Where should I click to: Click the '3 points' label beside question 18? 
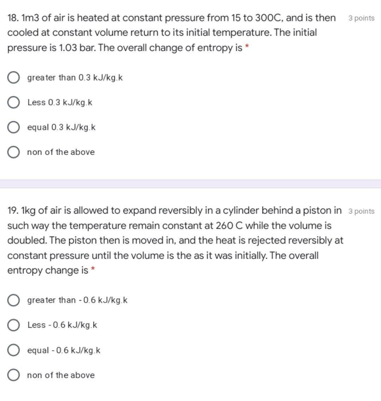361,18
